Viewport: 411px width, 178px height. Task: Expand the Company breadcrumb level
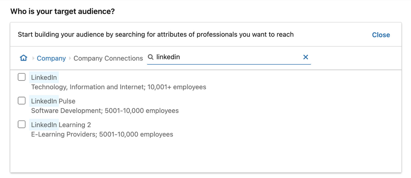pos(51,58)
